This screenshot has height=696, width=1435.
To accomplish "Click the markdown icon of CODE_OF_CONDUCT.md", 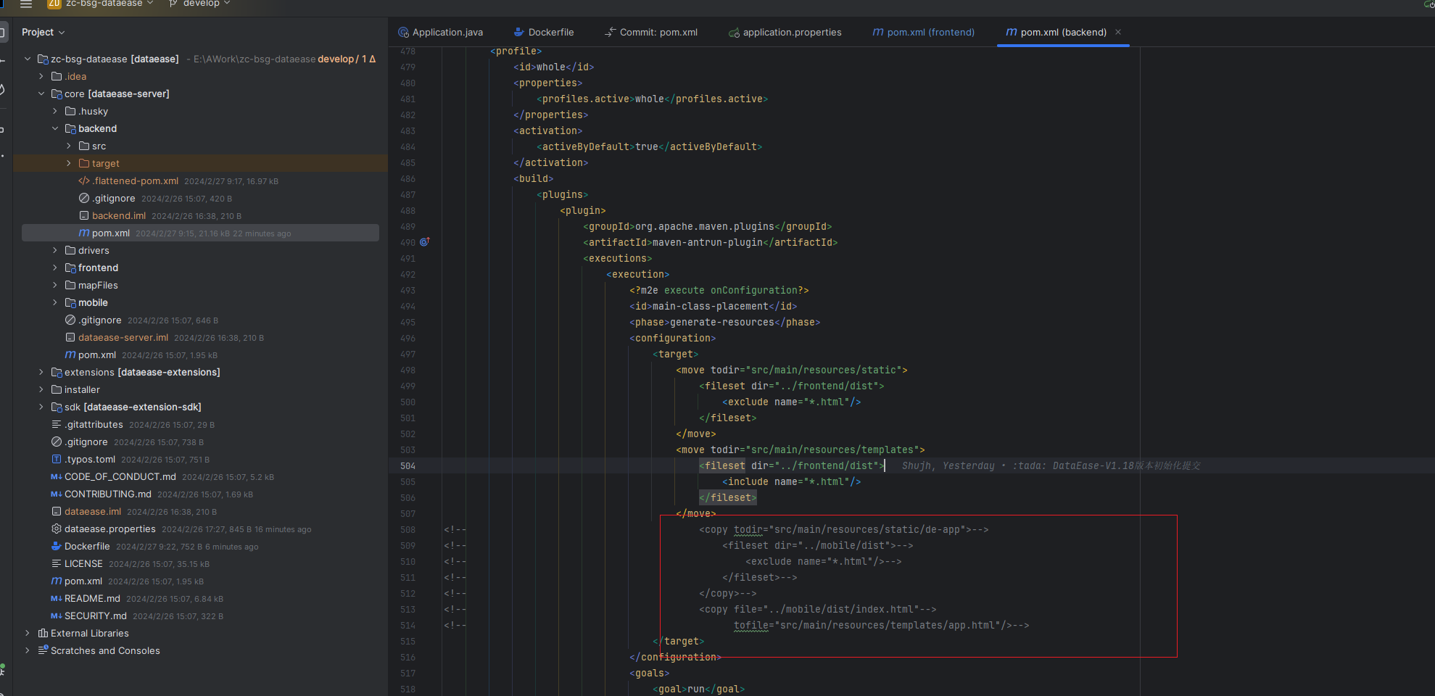I will coord(57,476).
